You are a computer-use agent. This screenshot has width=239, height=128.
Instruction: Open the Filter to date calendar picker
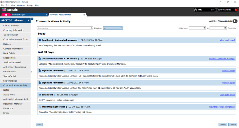[x=225, y=28]
